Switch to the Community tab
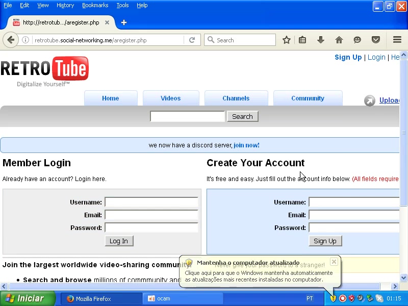The image size is (408, 306). (308, 98)
